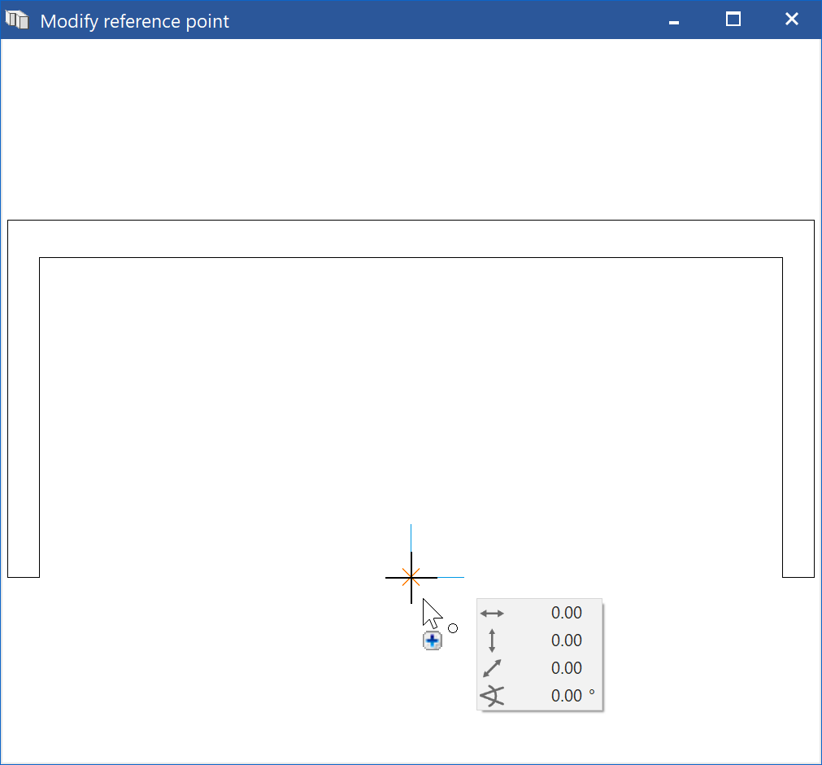Click the angle icon in coordinate panel
Image resolution: width=822 pixels, height=765 pixels.
pos(493,696)
